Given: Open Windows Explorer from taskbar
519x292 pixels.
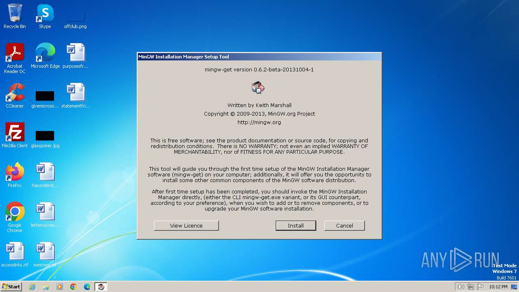Looking at the screenshot, I should (x=46, y=287).
